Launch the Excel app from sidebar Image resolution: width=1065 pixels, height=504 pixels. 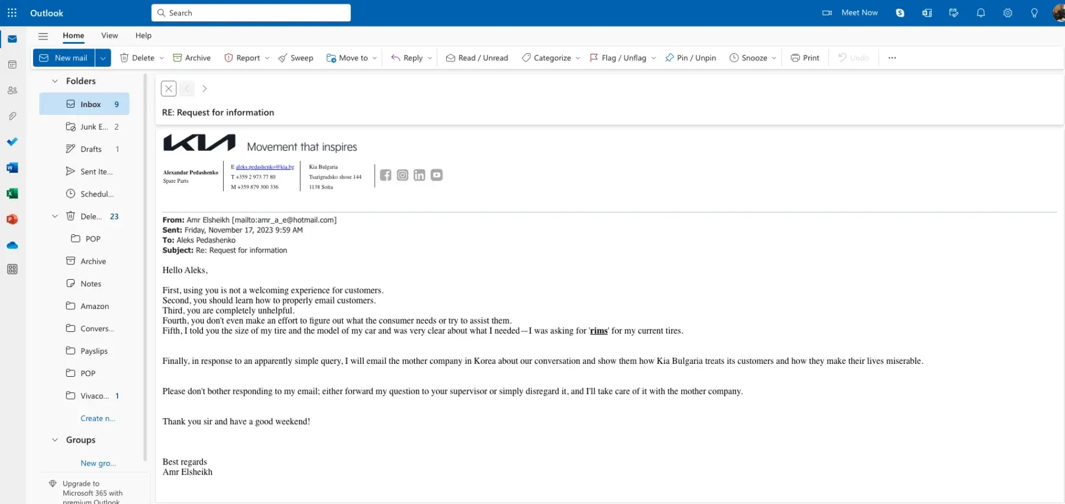pos(12,194)
